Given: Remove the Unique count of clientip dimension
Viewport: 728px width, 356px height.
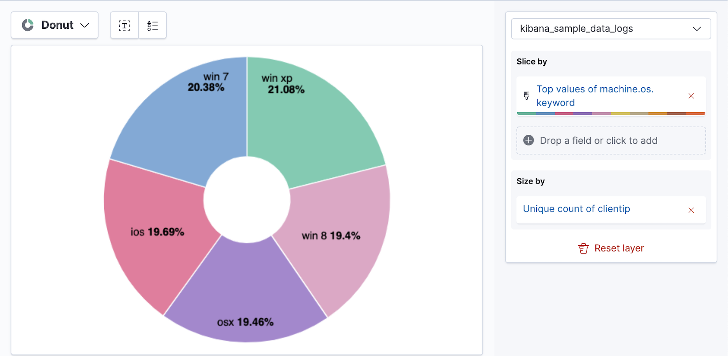Looking at the screenshot, I should pyautogui.click(x=691, y=210).
